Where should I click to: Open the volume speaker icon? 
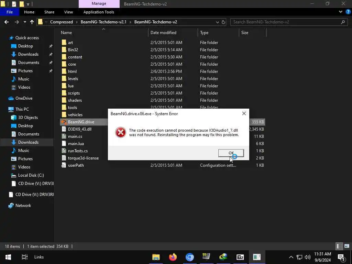pos(308,257)
